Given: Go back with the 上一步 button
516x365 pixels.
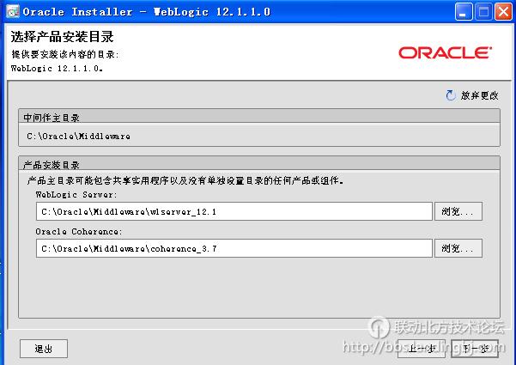Looking at the screenshot, I should [x=422, y=349].
